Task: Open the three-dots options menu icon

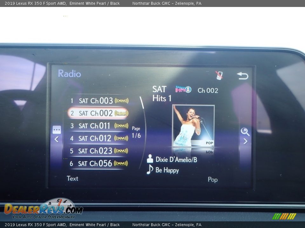Action: click(x=57, y=130)
